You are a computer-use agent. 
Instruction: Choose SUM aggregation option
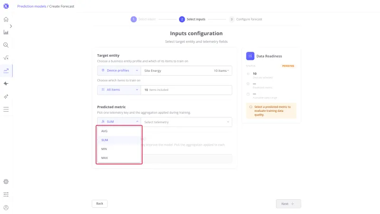[119, 140]
